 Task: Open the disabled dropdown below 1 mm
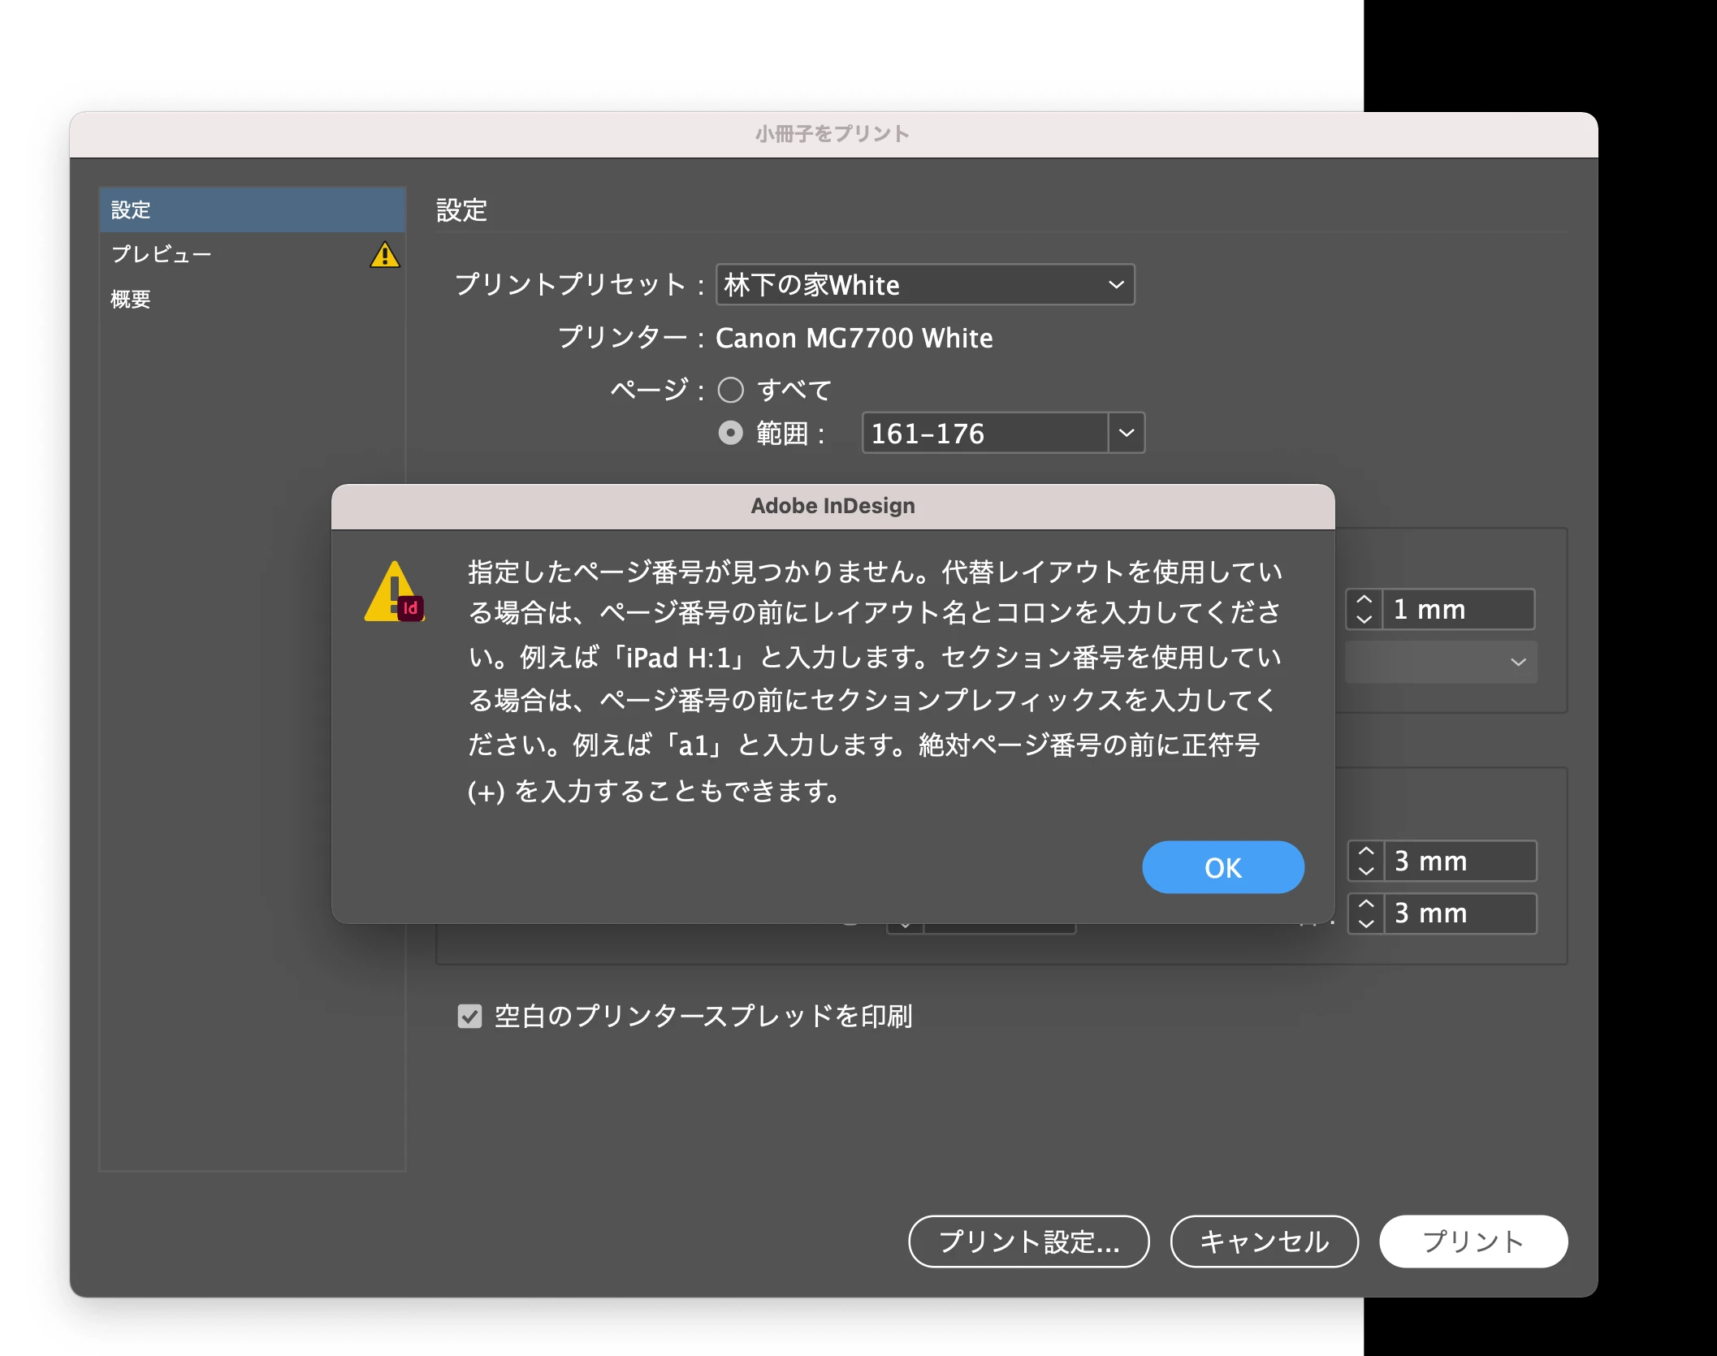(1440, 662)
